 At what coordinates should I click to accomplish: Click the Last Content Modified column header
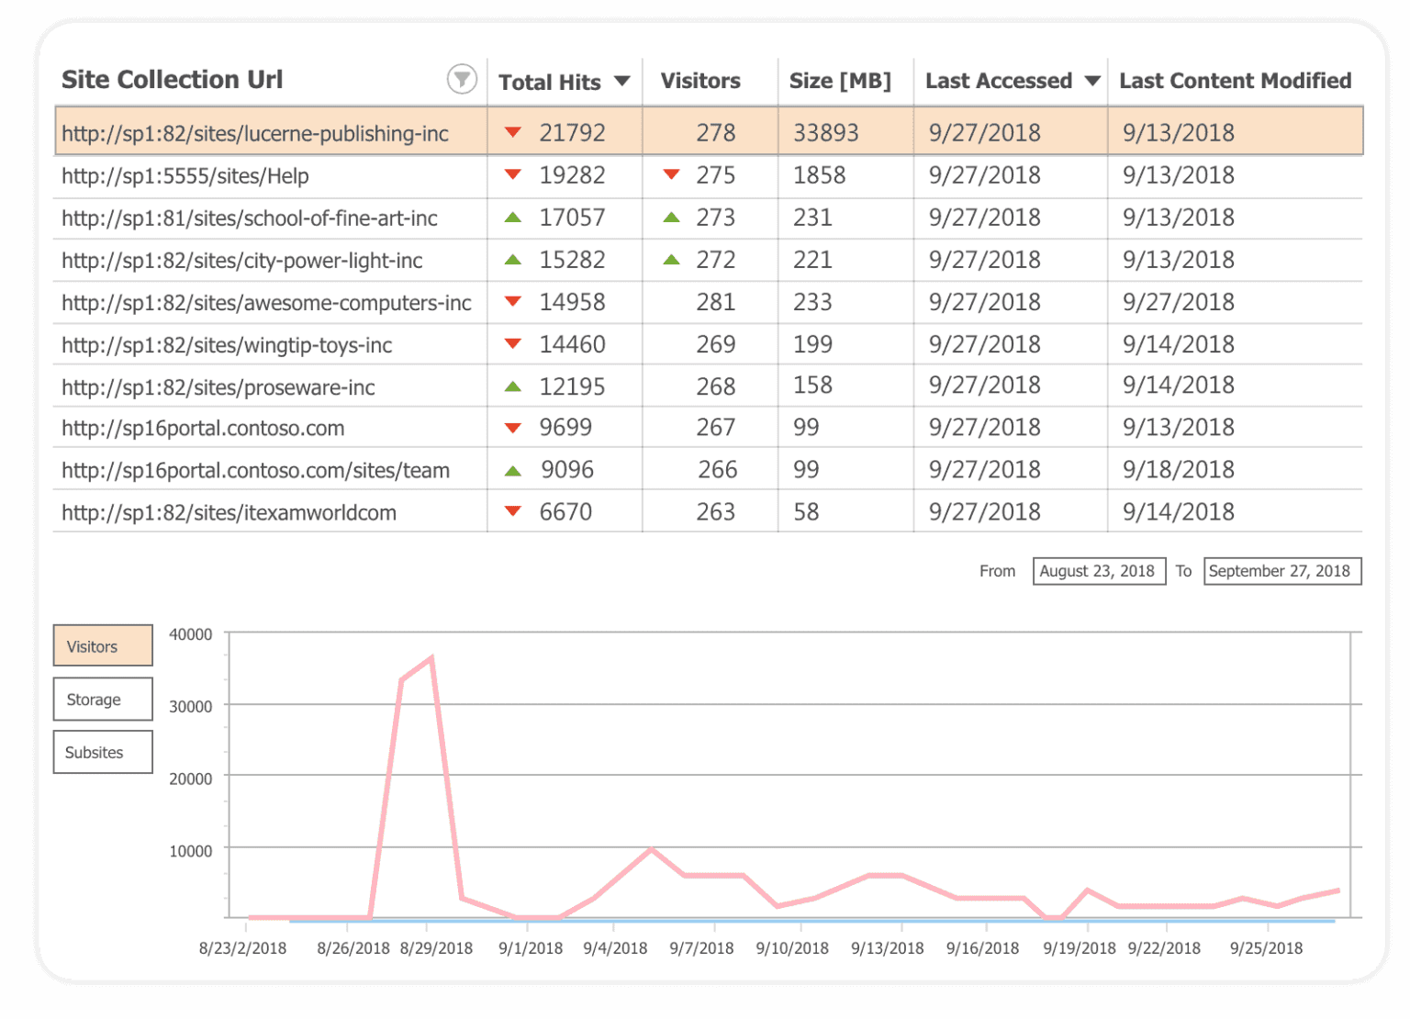pyautogui.click(x=1235, y=81)
